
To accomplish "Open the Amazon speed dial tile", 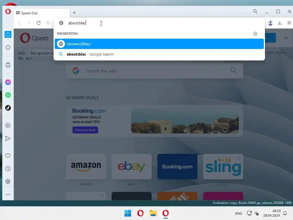I will tap(86, 166).
